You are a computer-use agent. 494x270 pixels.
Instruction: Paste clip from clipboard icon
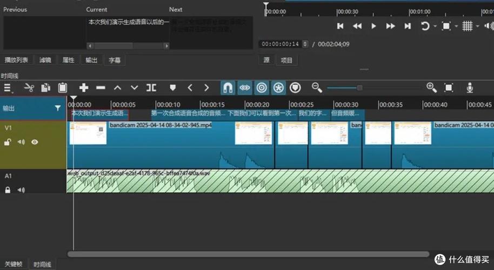click(63, 88)
